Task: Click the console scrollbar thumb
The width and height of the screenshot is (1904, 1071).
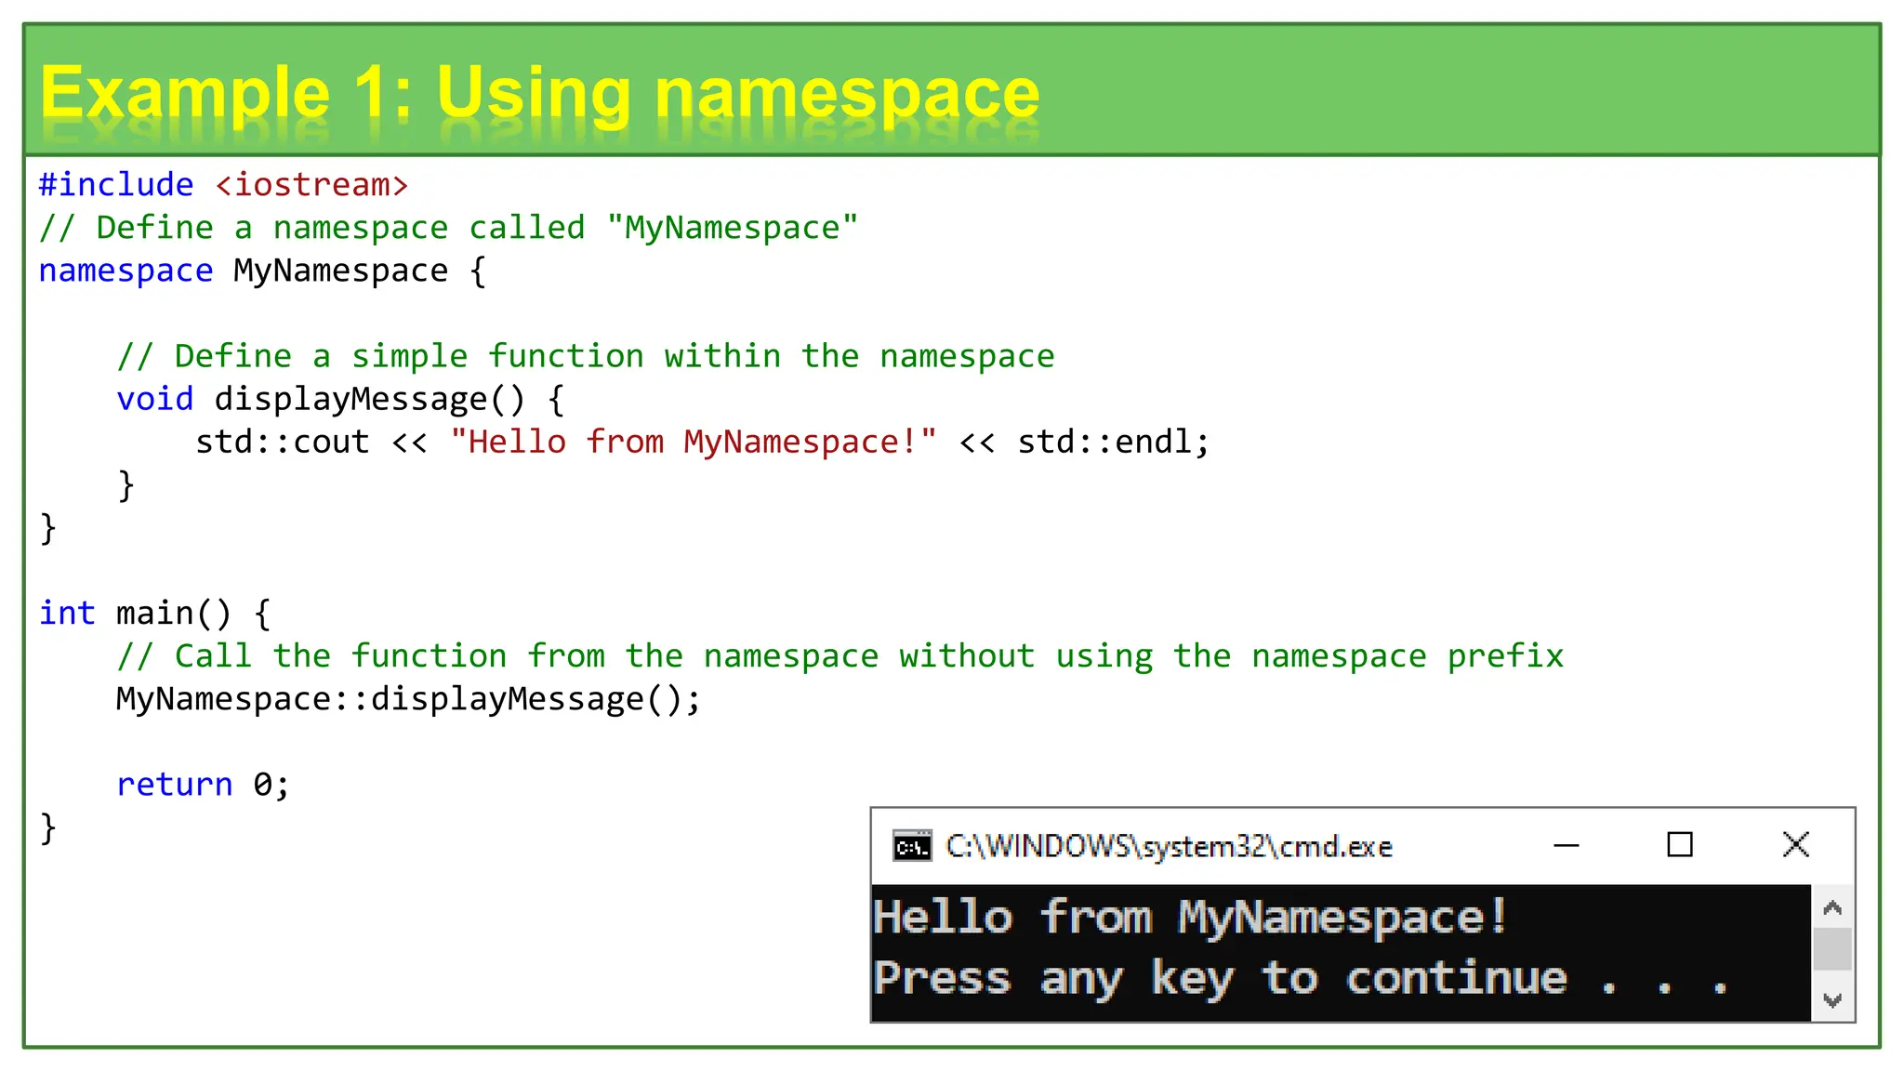Action: (x=1832, y=949)
